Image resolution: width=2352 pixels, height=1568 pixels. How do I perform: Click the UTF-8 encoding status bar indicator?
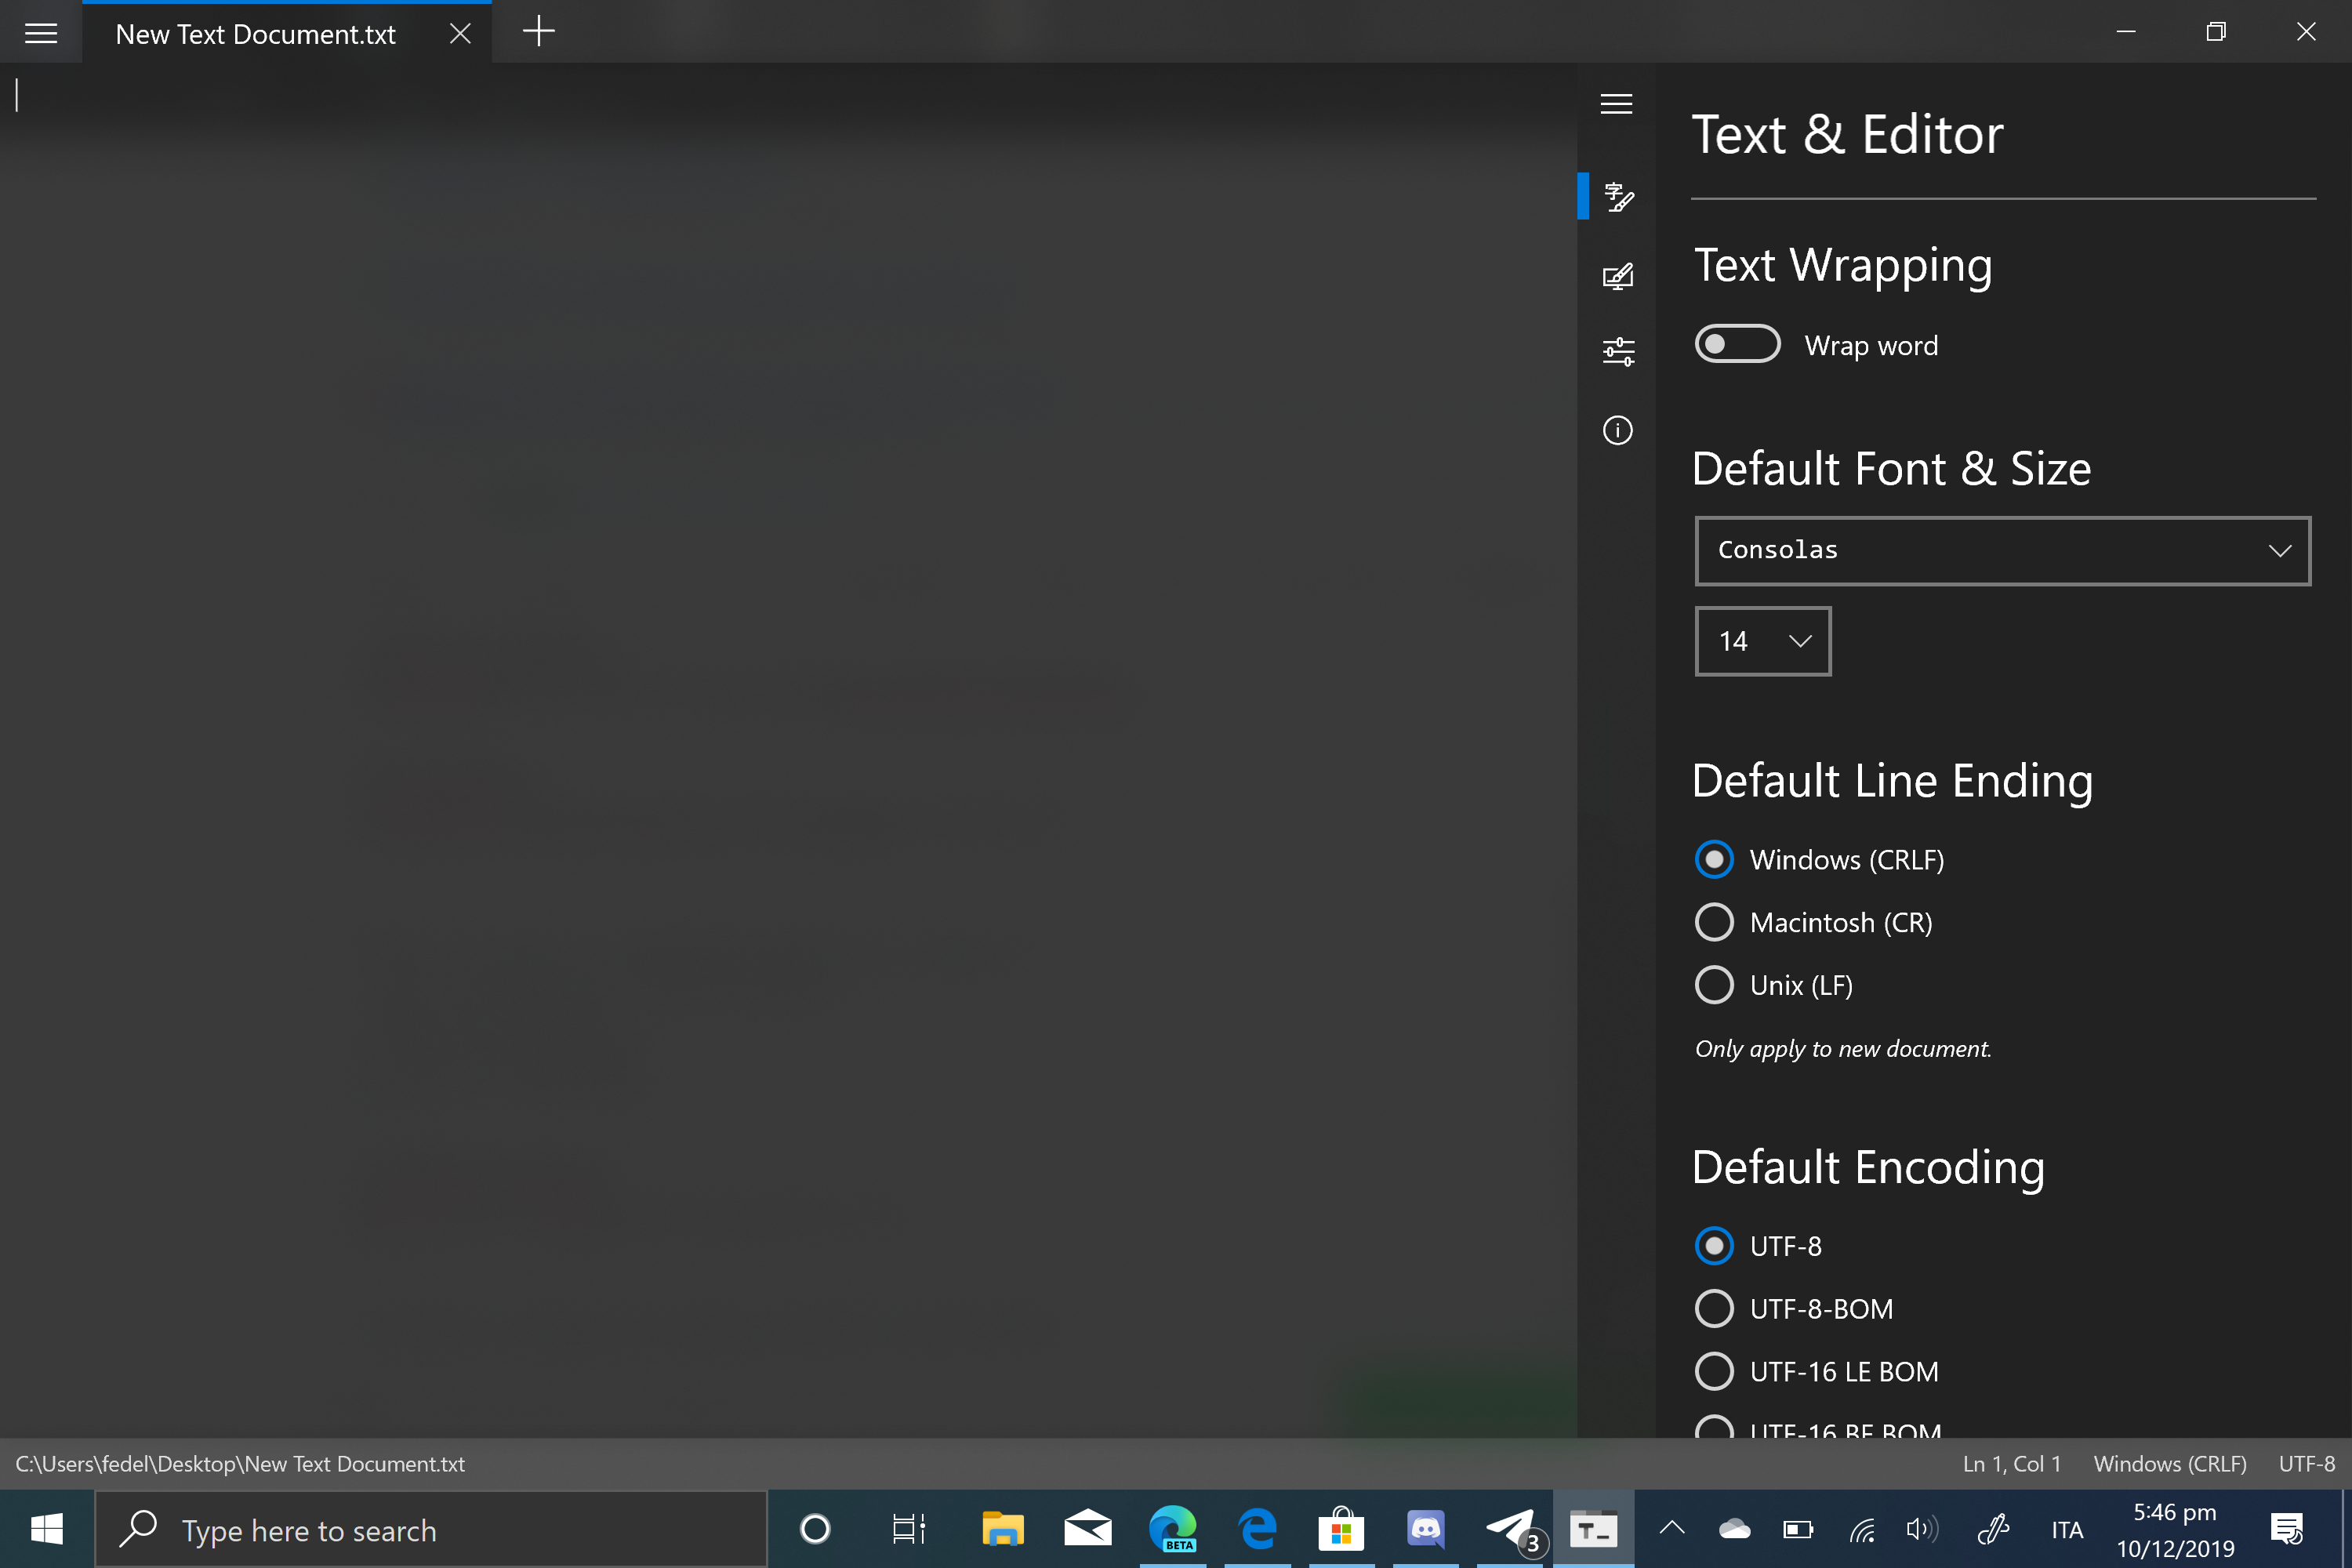[2306, 1464]
